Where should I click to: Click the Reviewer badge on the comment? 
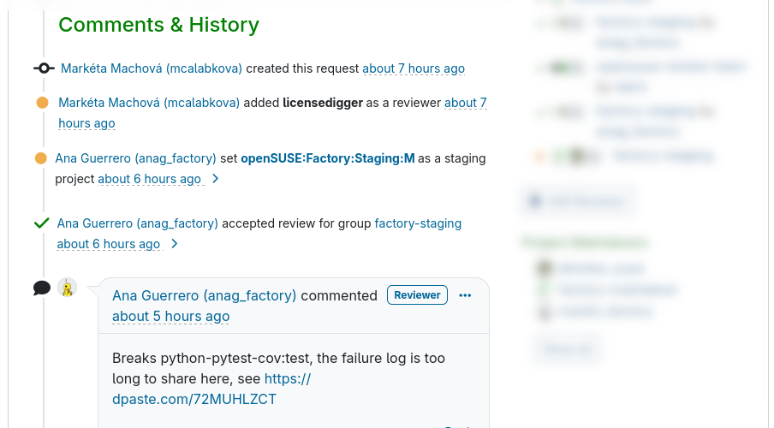(x=418, y=295)
